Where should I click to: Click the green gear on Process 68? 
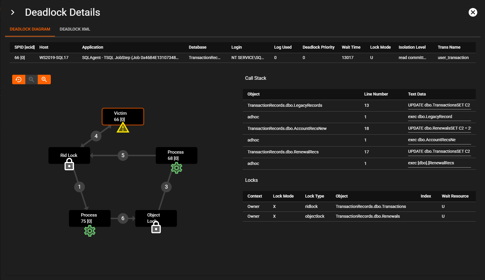coord(177,168)
